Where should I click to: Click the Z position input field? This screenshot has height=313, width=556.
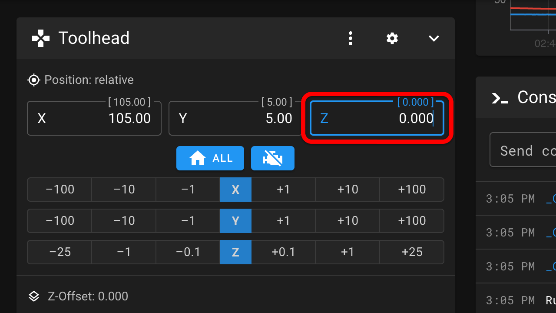(x=377, y=118)
